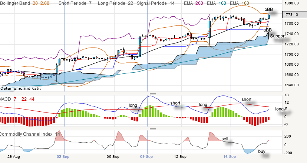Click the 09 Sep date label
307x163 pixels.
click(x=146, y=157)
